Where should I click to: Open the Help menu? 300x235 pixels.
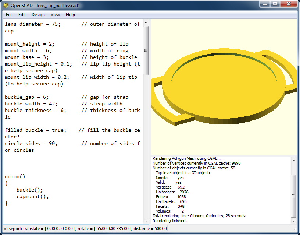[70, 15]
